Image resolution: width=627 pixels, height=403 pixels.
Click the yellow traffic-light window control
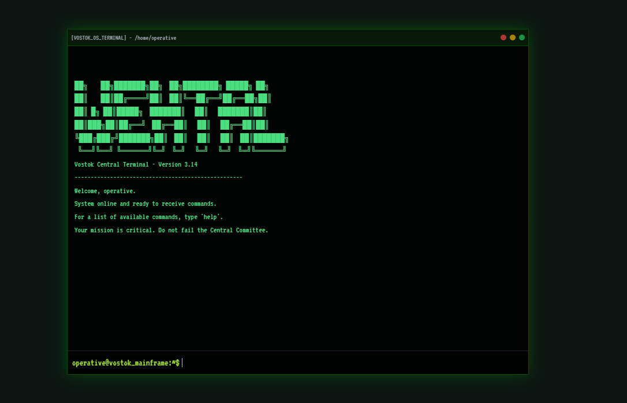point(513,37)
